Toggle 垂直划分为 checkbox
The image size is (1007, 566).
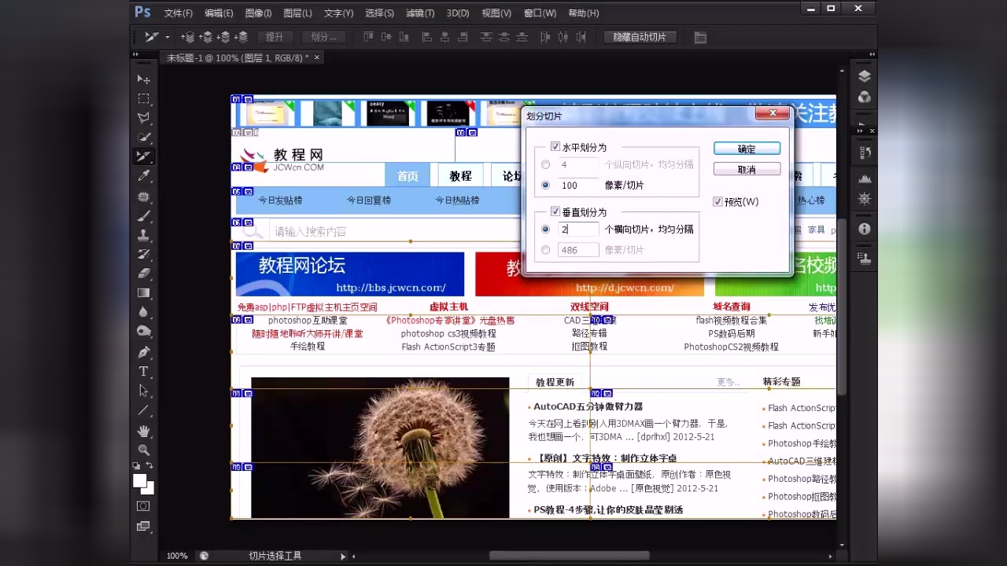(x=555, y=212)
